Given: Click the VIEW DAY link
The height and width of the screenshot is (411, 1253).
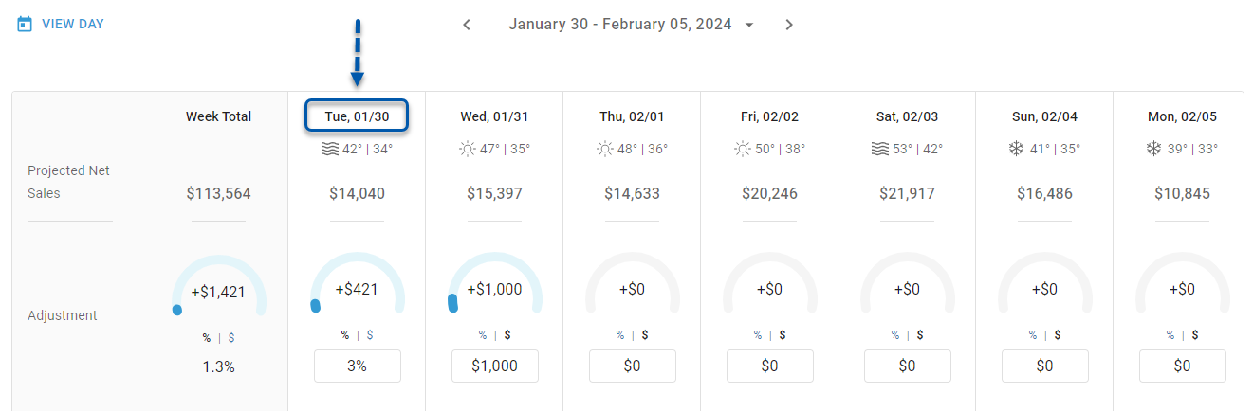Looking at the screenshot, I should tap(72, 24).
